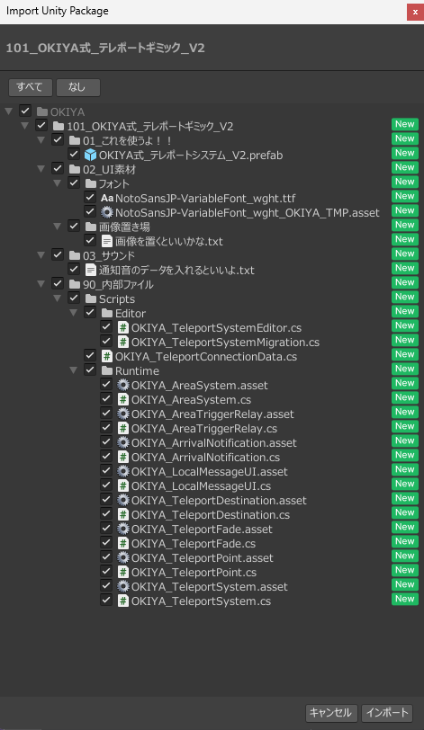Collapse the フォント folder

tap(58, 183)
